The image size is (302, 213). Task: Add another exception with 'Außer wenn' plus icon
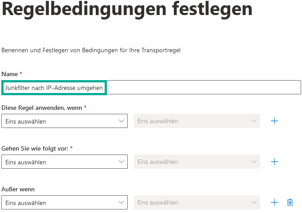point(274,202)
